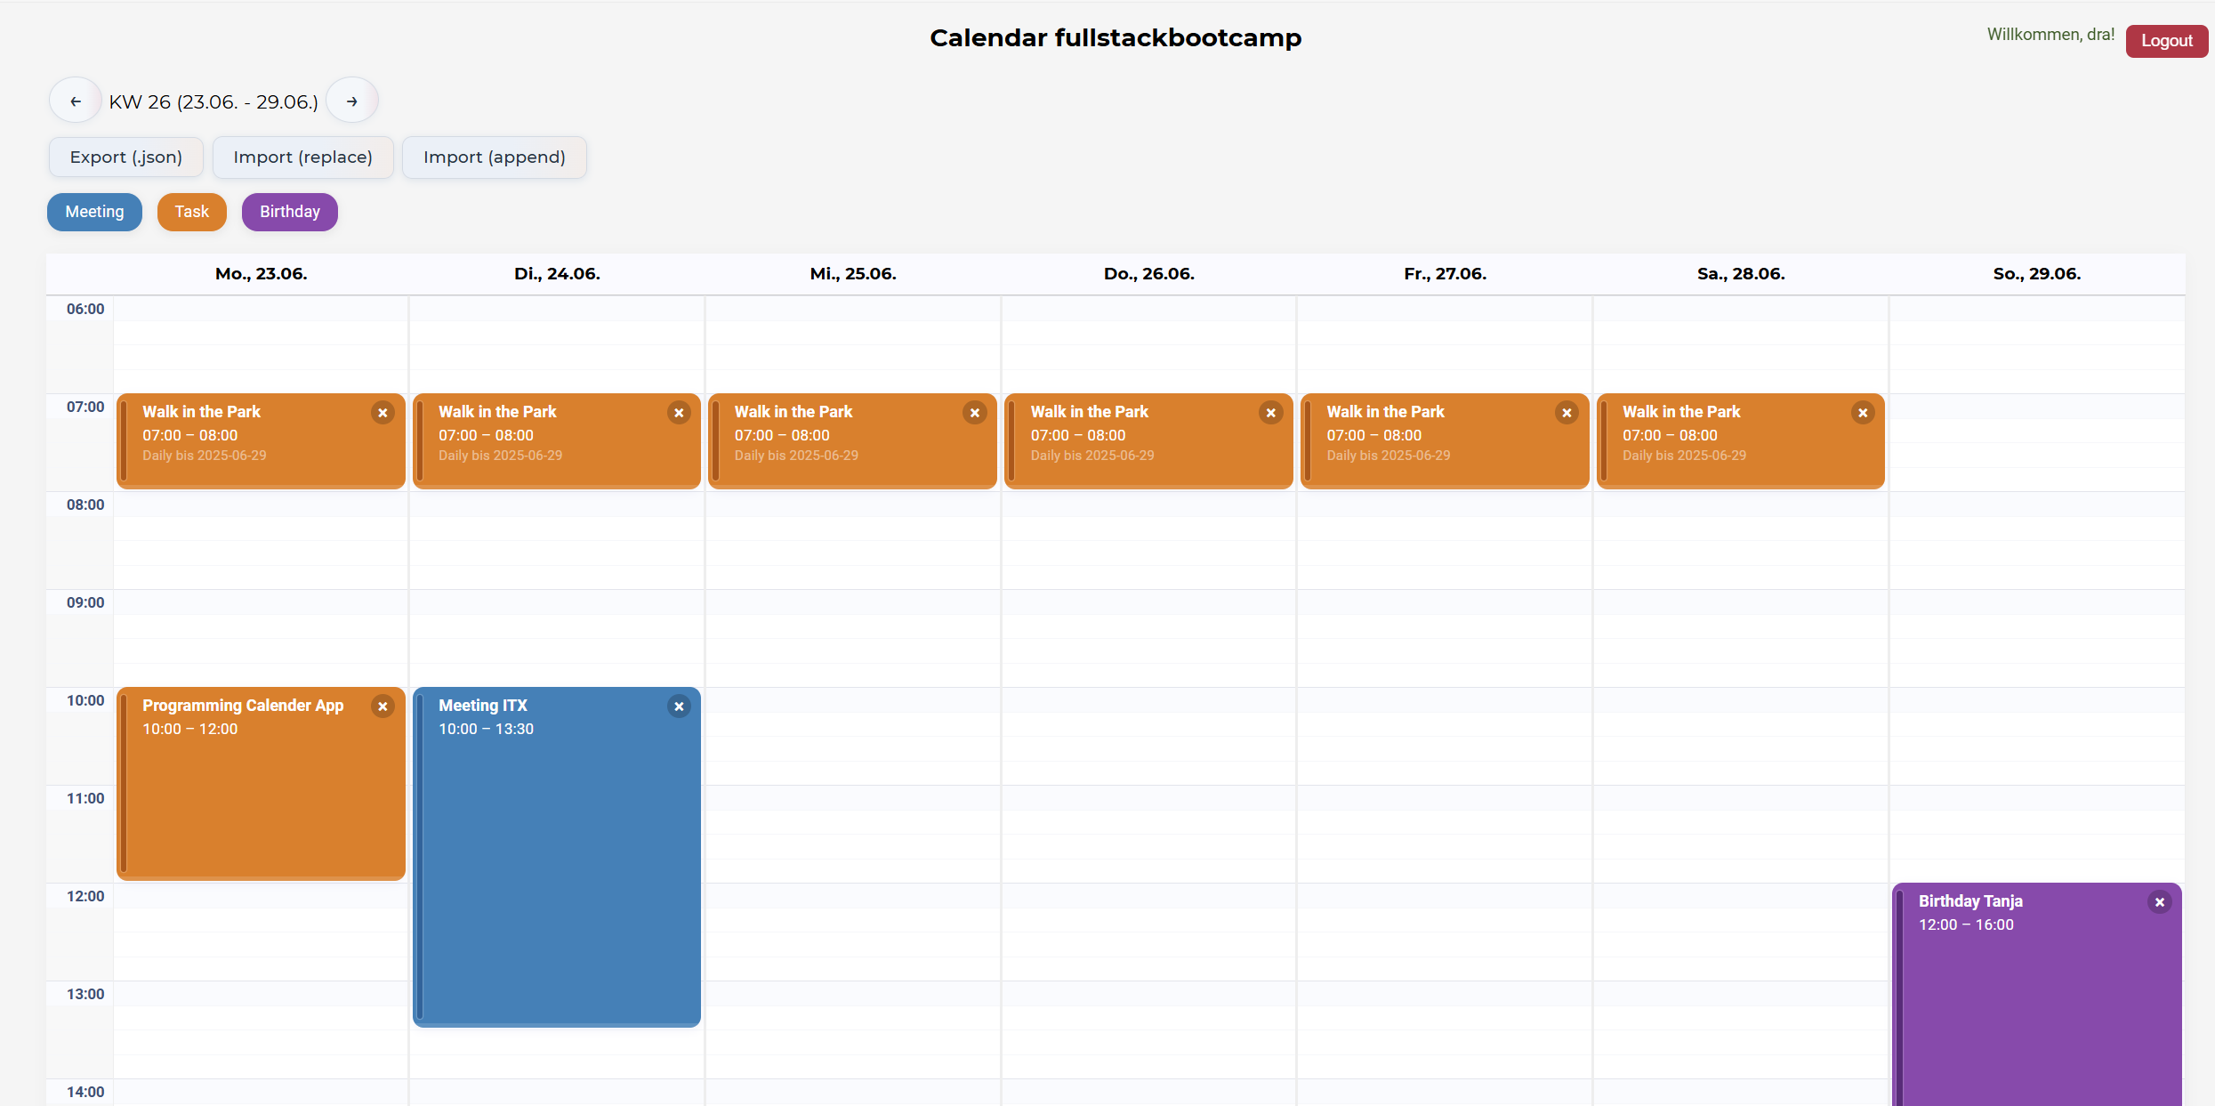The height and width of the screenshot is (1106, 2215).
Task: Go to next week with right arrow
Action: click(x=352, y=101)
